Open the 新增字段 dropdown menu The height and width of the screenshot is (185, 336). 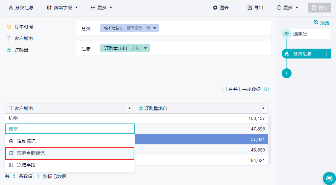(x=63, y=8)
